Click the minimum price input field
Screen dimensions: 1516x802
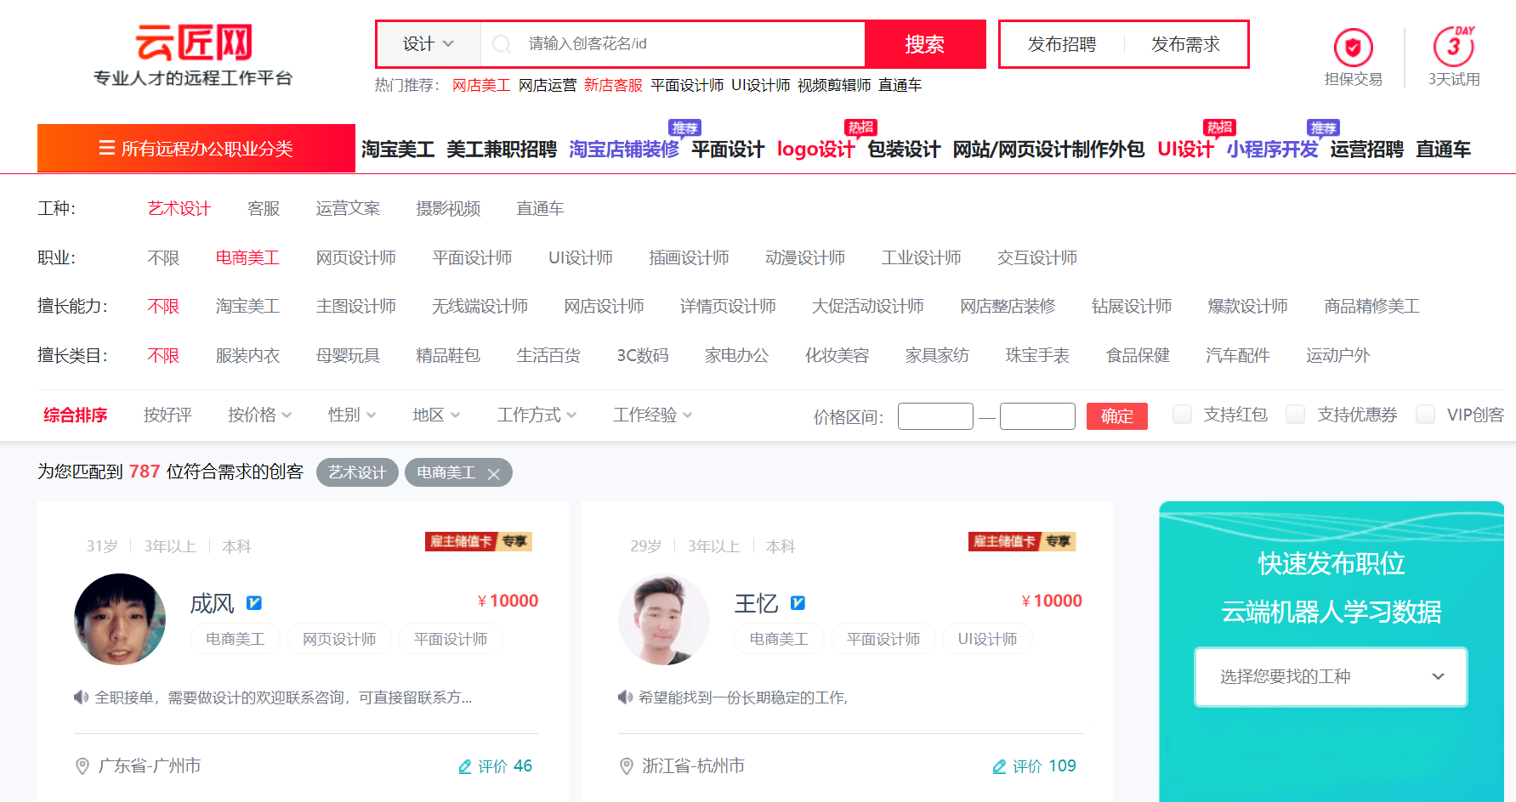pos(935,415)
